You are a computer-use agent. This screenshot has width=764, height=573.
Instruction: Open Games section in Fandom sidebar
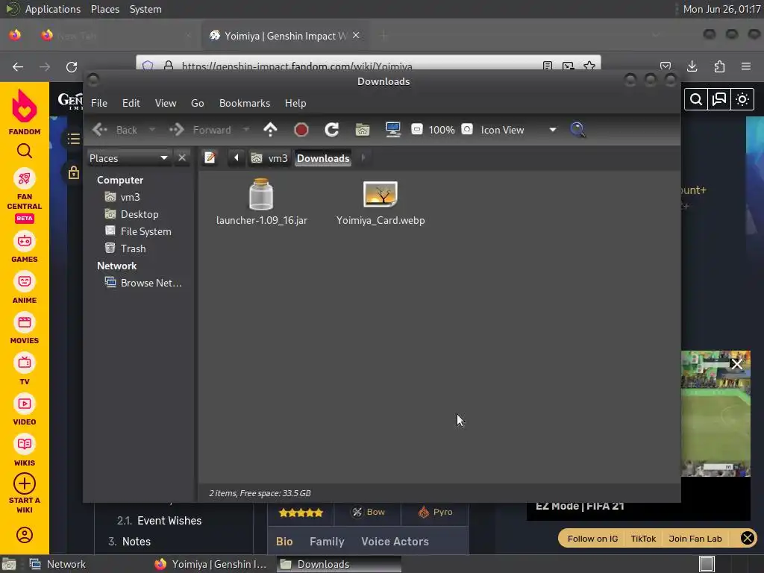(x=25, y=248)
